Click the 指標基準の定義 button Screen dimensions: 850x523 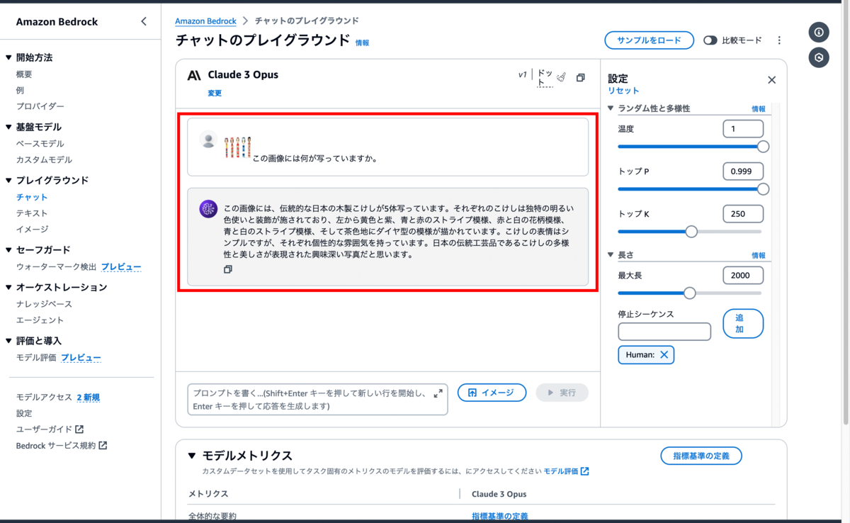tap(701, 456)
